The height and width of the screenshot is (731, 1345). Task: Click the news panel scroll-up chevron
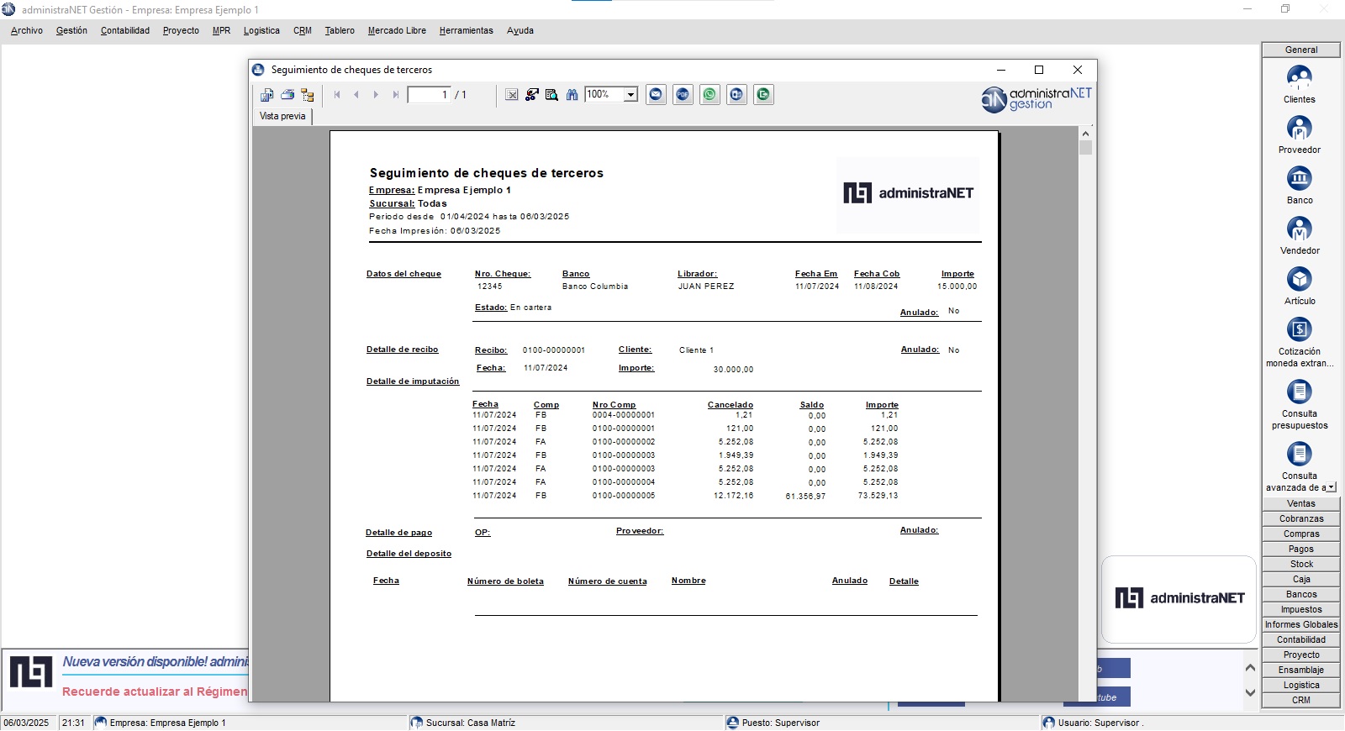(x=1250, y=668)
